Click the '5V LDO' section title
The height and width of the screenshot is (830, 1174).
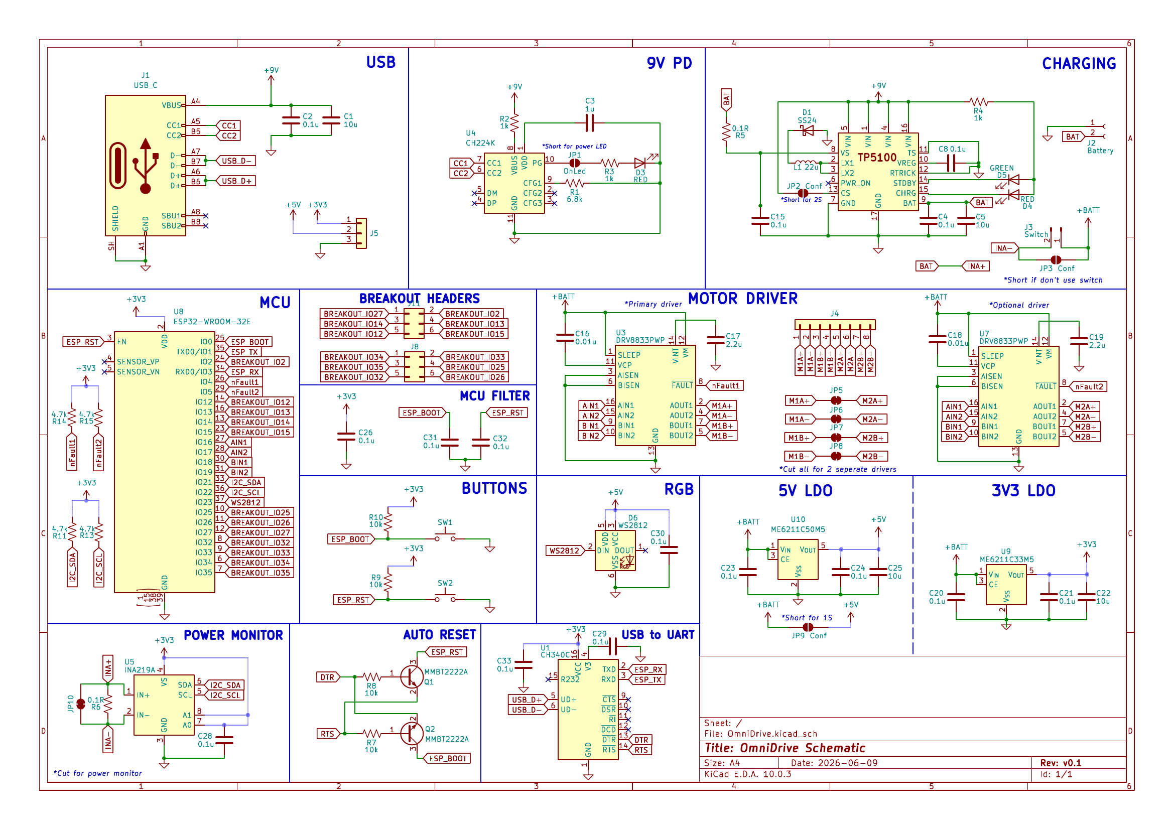[x=805, y=491]
